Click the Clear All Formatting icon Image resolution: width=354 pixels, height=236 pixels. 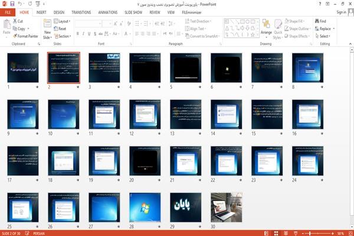coord(129,24)
